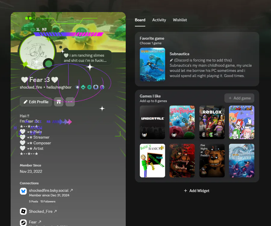The image size is (271, 226).
Task: Open the shop icon button beside Edit Profile
Action: tap(59, 102)
